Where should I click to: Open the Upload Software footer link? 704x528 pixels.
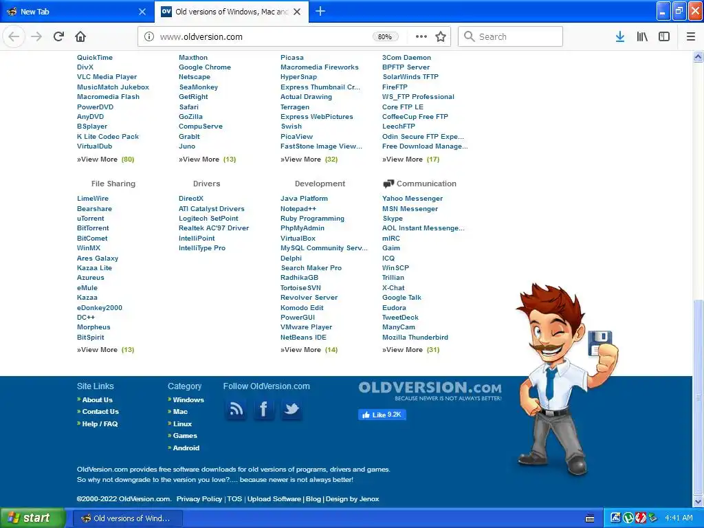pos(274,499)
